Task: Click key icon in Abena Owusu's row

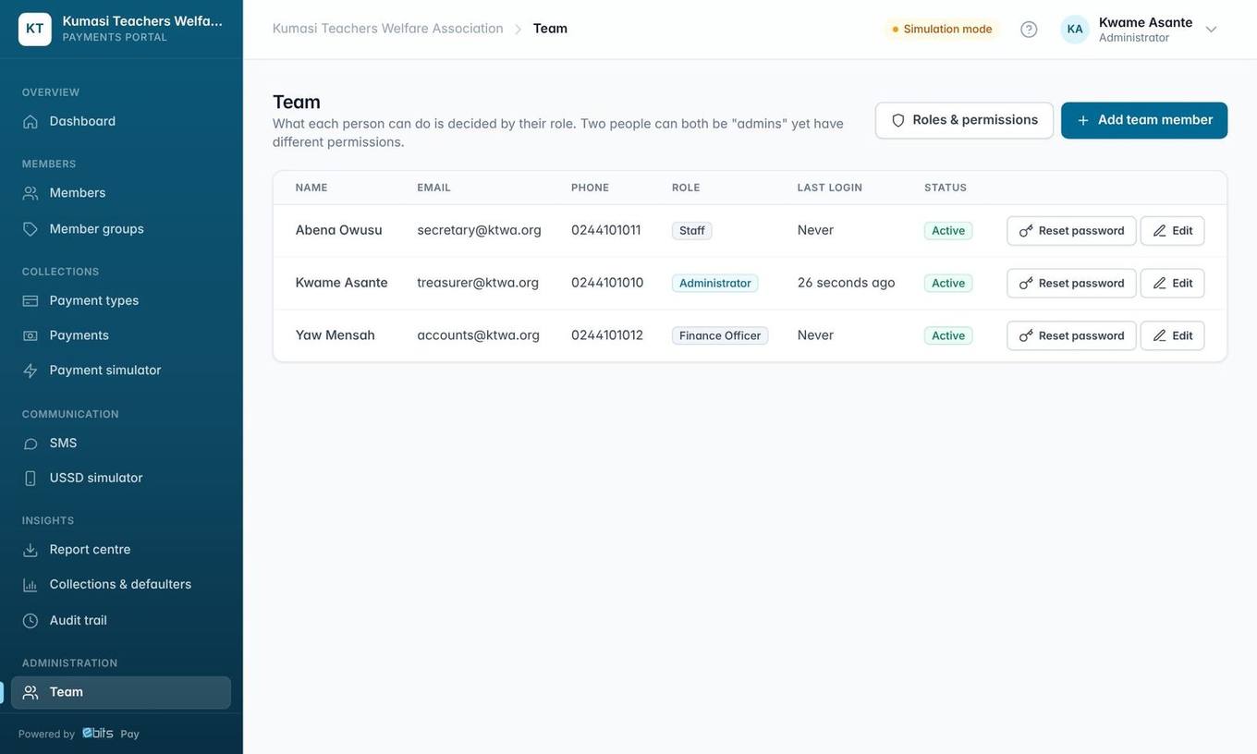Action: coord(1026,231)
